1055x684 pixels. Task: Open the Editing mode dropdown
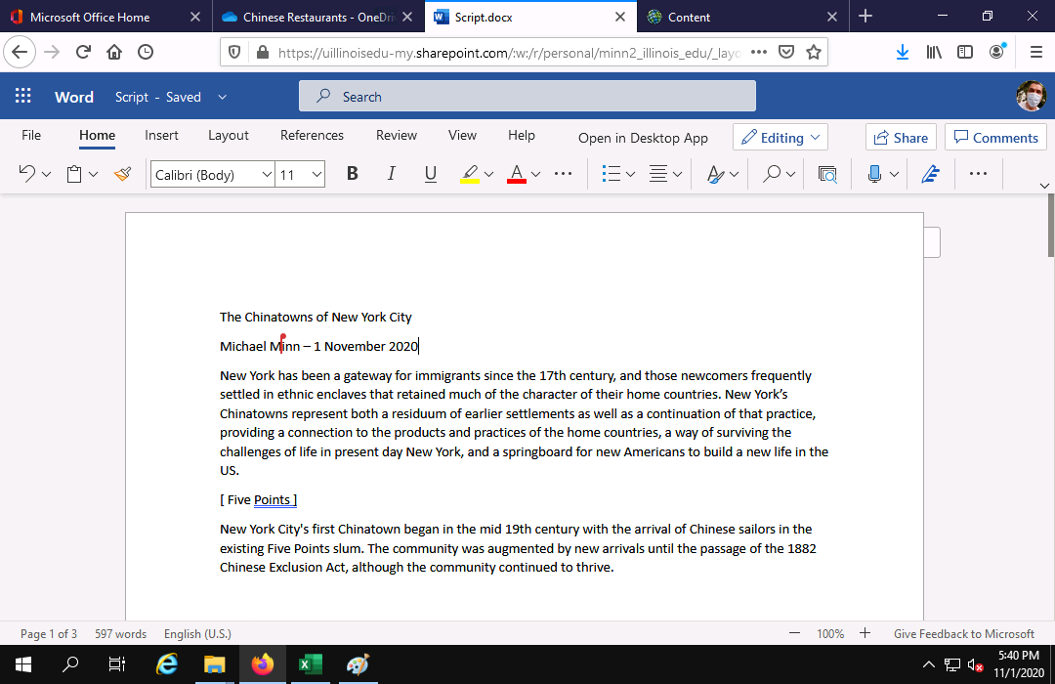(781, 138)
